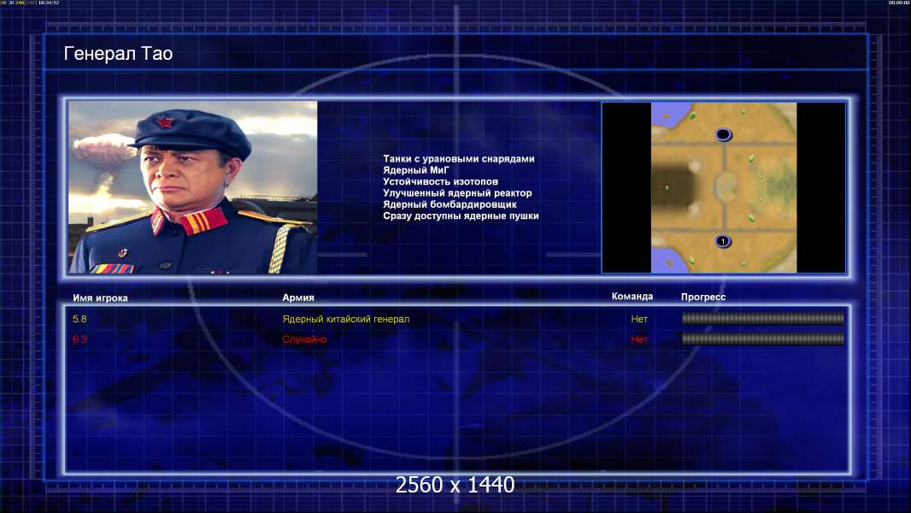Click the Армия column header
The height and width of the screenshot is (513, 911).
click(298, 298)
